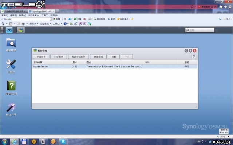Open the 工具(T) Tools menu
The image size is (233, 145).
(x=45, y=15)
